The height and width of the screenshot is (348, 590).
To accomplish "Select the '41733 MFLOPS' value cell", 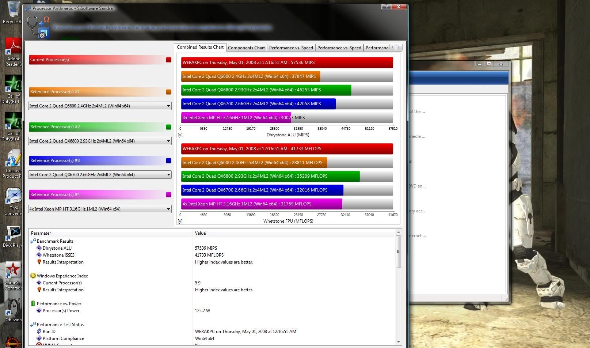I will (x=209, y=255).
